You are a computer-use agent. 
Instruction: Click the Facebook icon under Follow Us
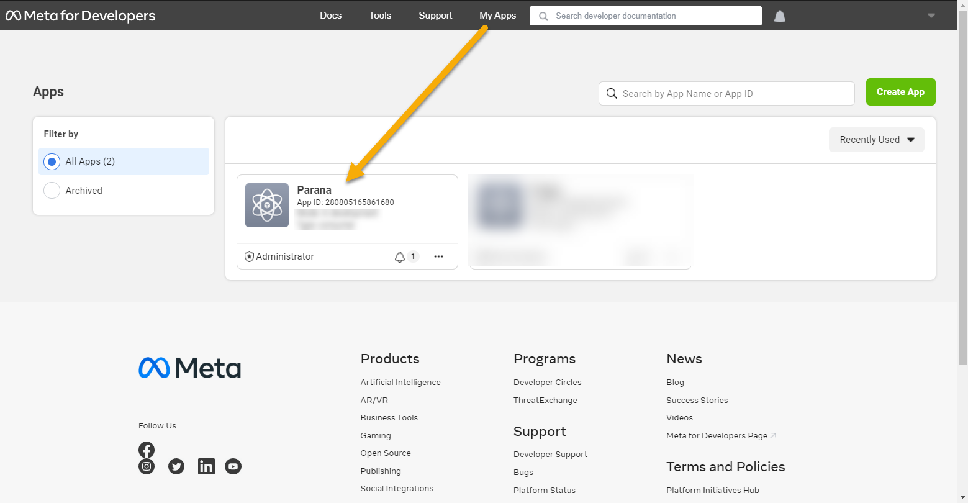point(147,450)
